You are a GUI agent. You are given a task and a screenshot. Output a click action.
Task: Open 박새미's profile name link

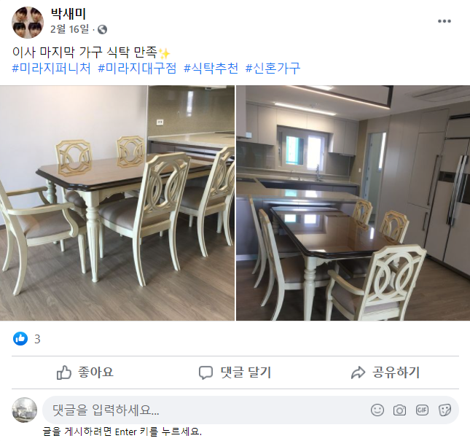[x=68, y=14]
